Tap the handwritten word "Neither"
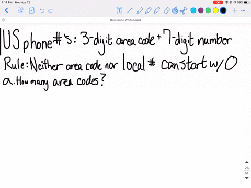The image size is (251, 188). pos(47,64)
